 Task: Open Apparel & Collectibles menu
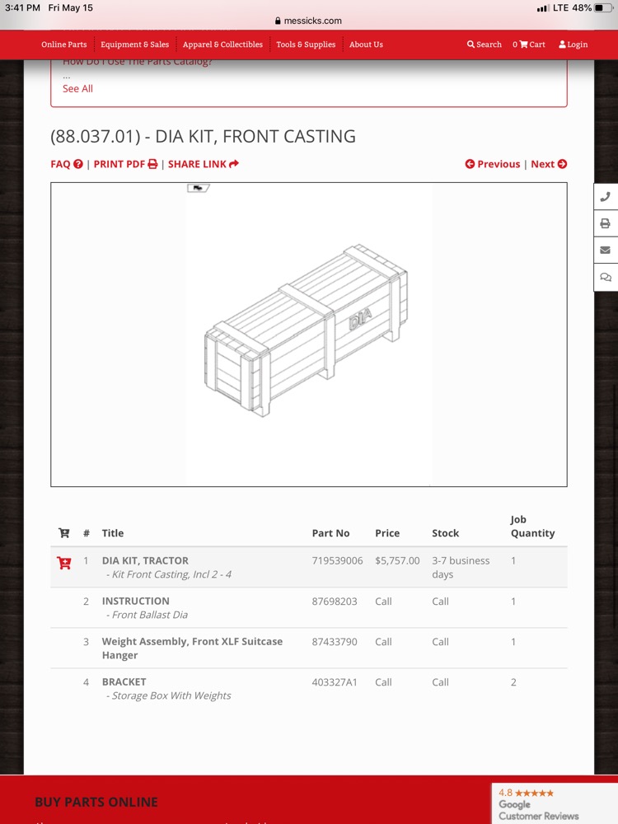point(222,44)
